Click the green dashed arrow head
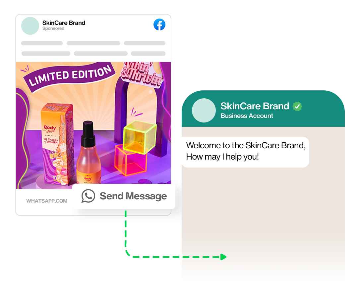The width and height of the screenshot is (358, 293). click(x=223, y=257)
